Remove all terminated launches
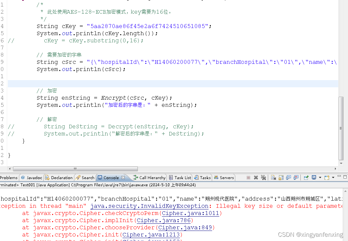The width and height of the screenshot is (348, 241). tap(263, 177)
